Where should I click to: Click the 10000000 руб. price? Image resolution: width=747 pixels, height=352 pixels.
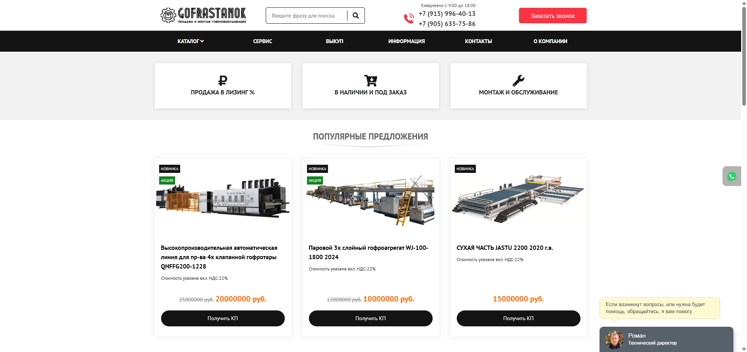pyautogui.click(x=389, y=299)
